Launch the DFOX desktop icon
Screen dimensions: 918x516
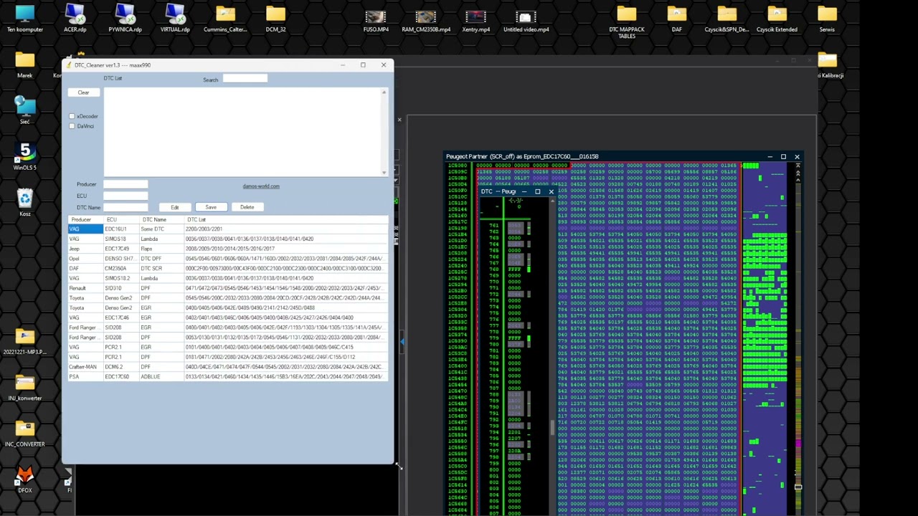tap(25, 479)
